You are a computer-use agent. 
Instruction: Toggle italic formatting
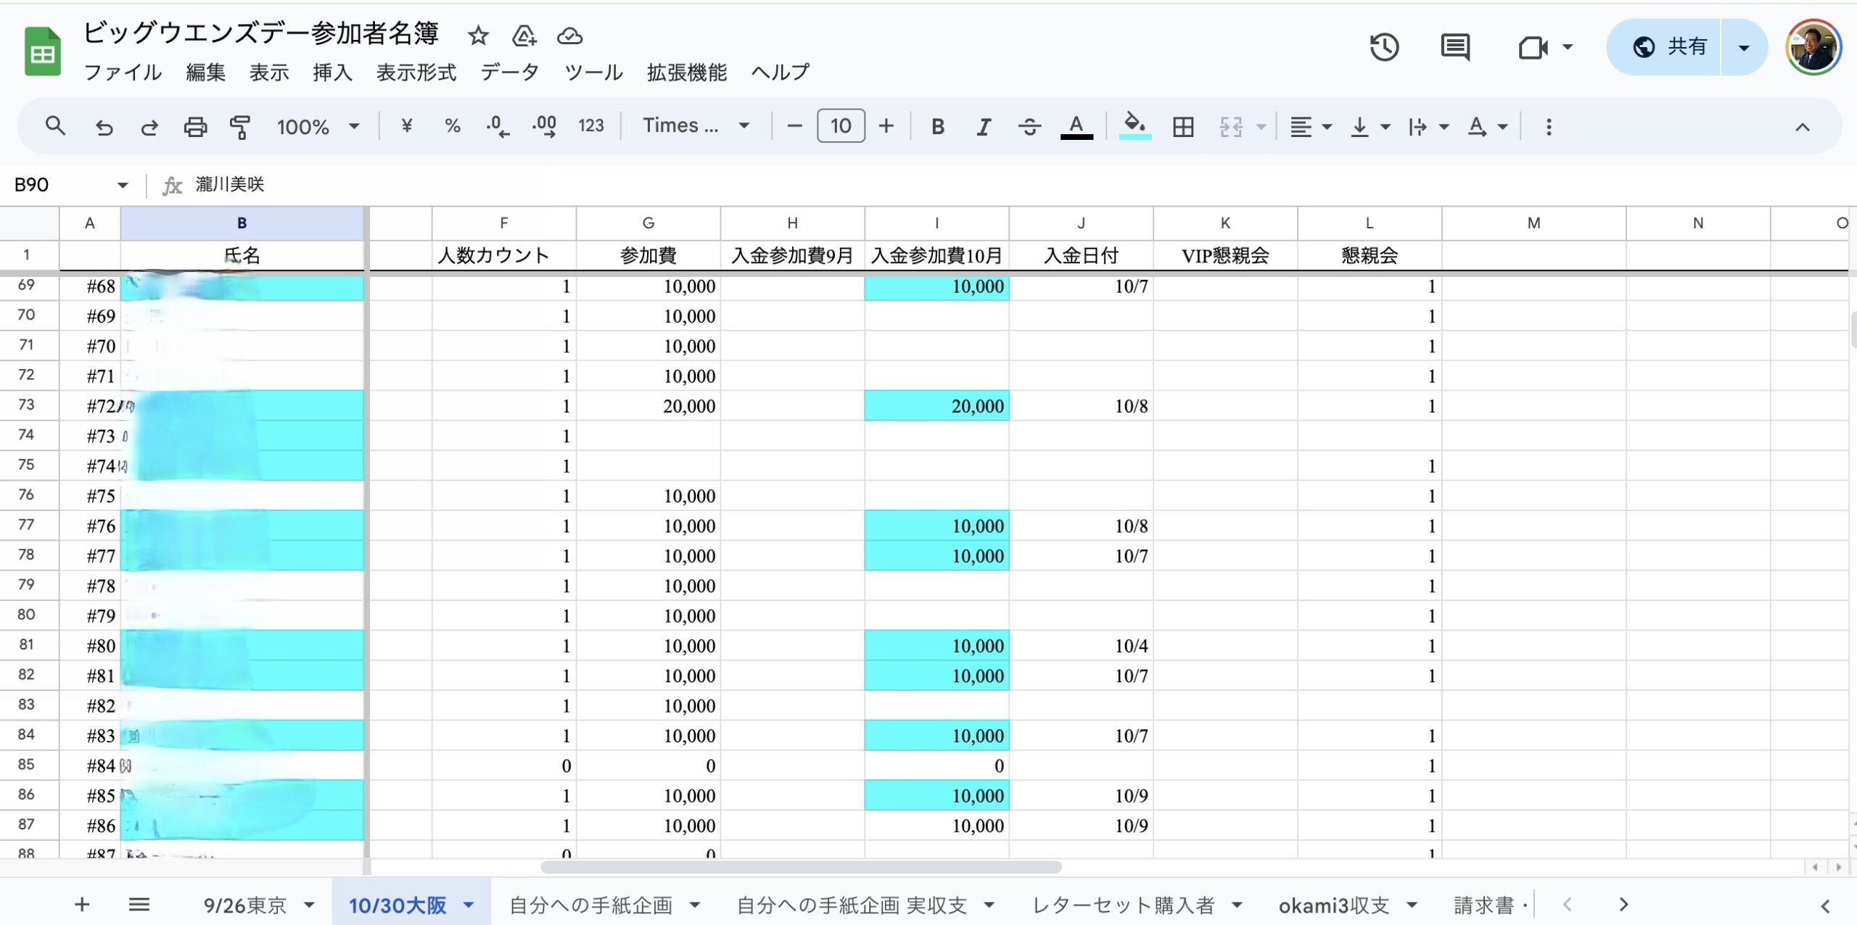pos(983,127)
